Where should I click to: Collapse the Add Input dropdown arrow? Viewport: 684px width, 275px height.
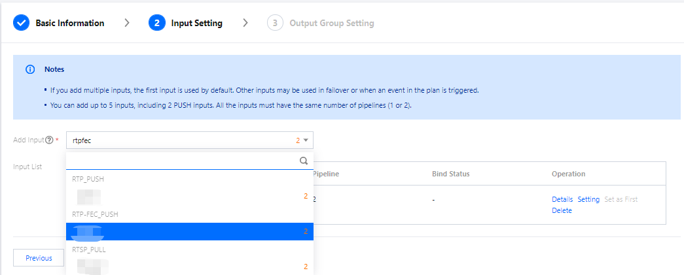306,140
